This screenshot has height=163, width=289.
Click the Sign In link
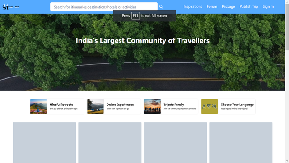(x=268, y=6)
